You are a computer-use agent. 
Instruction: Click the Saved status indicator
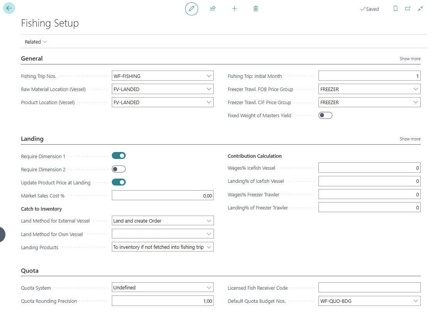[x=369, y=9]
